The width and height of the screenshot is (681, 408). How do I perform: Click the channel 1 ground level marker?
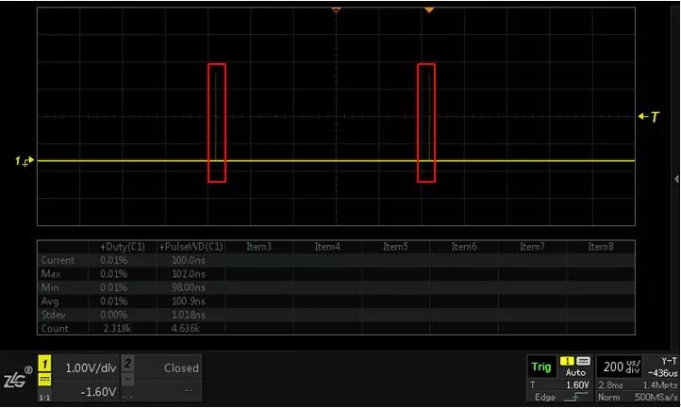tap(25, 161)
